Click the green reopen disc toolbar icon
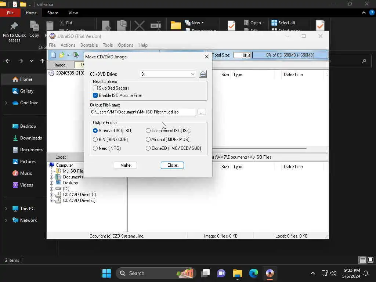The height and width of the screenshot is (282, 376). pos(76,55)
